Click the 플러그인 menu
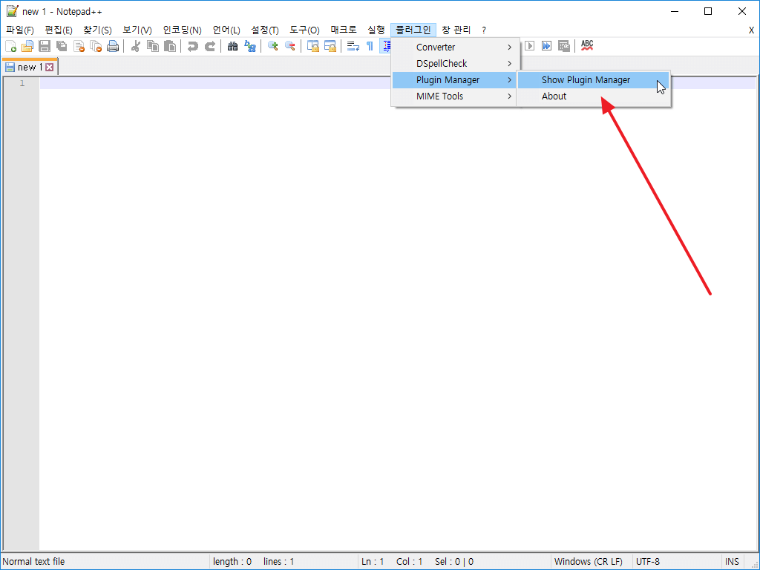Viewport: 760px width, 570px height. pos(413,30)
